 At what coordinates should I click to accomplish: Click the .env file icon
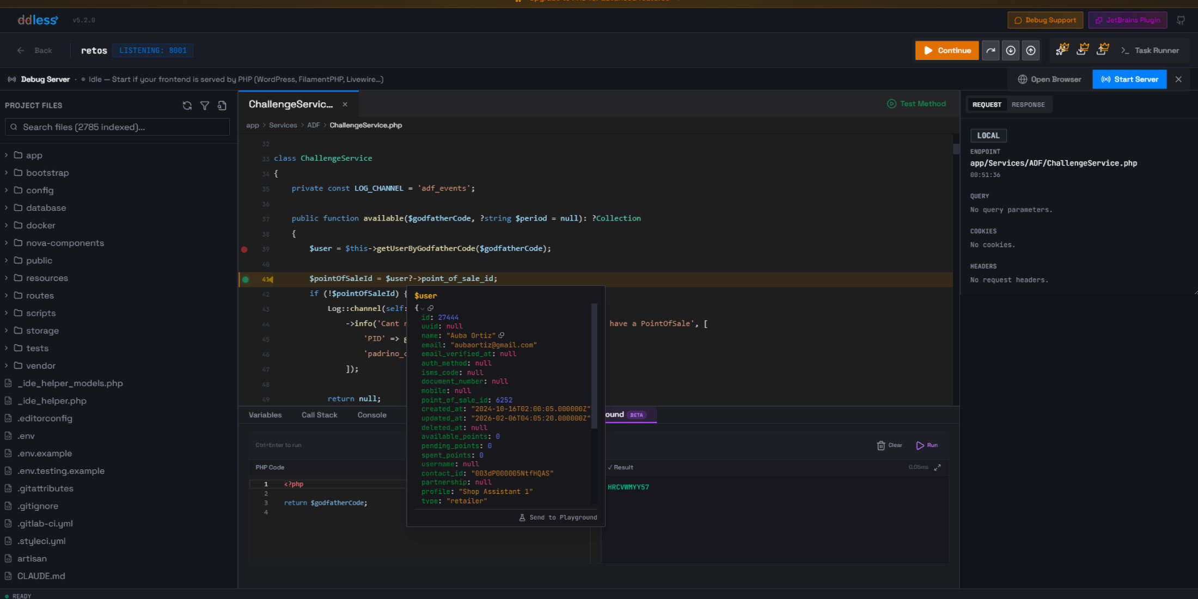click(8, 436)
